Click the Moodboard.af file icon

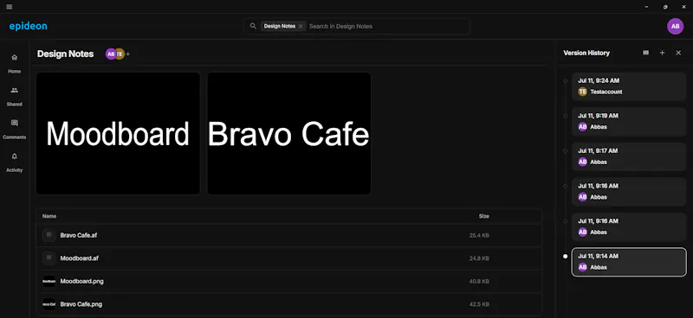(x=49, y=258)
